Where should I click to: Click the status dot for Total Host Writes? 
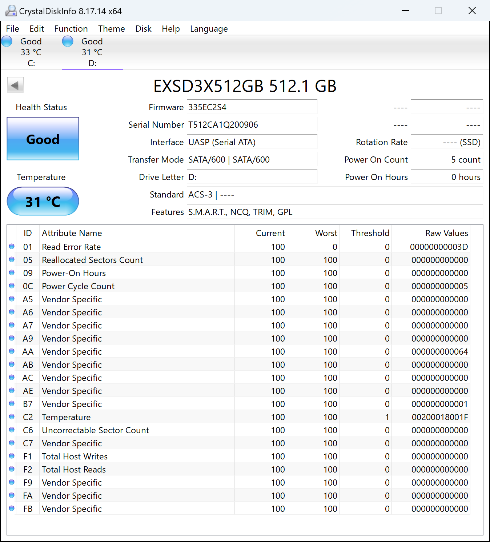coord(12,456)
